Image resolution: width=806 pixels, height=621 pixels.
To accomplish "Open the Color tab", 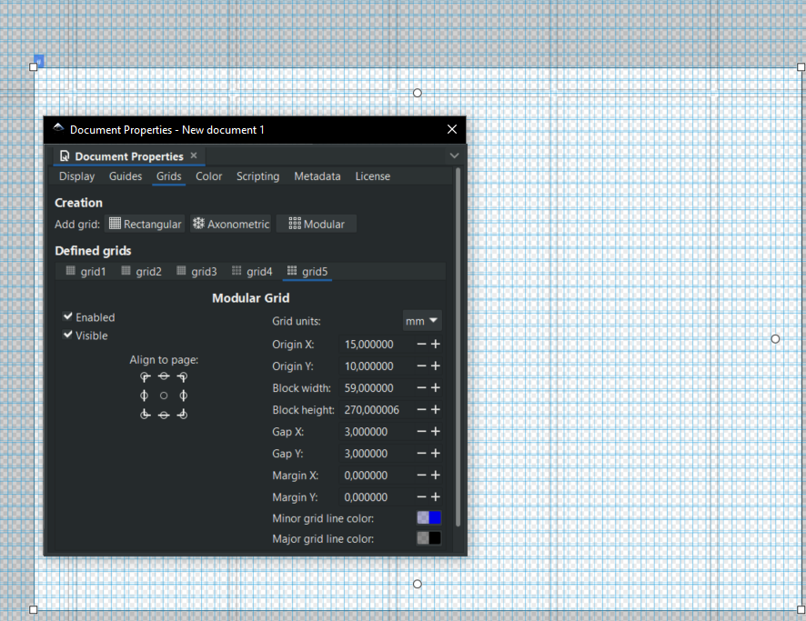I will pyautogui.click(x=208, y=176).
